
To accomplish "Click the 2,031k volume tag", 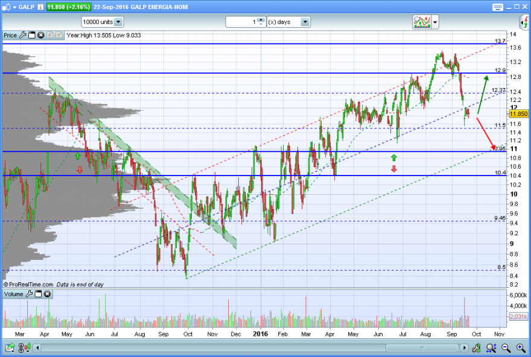I will (518, 317).
